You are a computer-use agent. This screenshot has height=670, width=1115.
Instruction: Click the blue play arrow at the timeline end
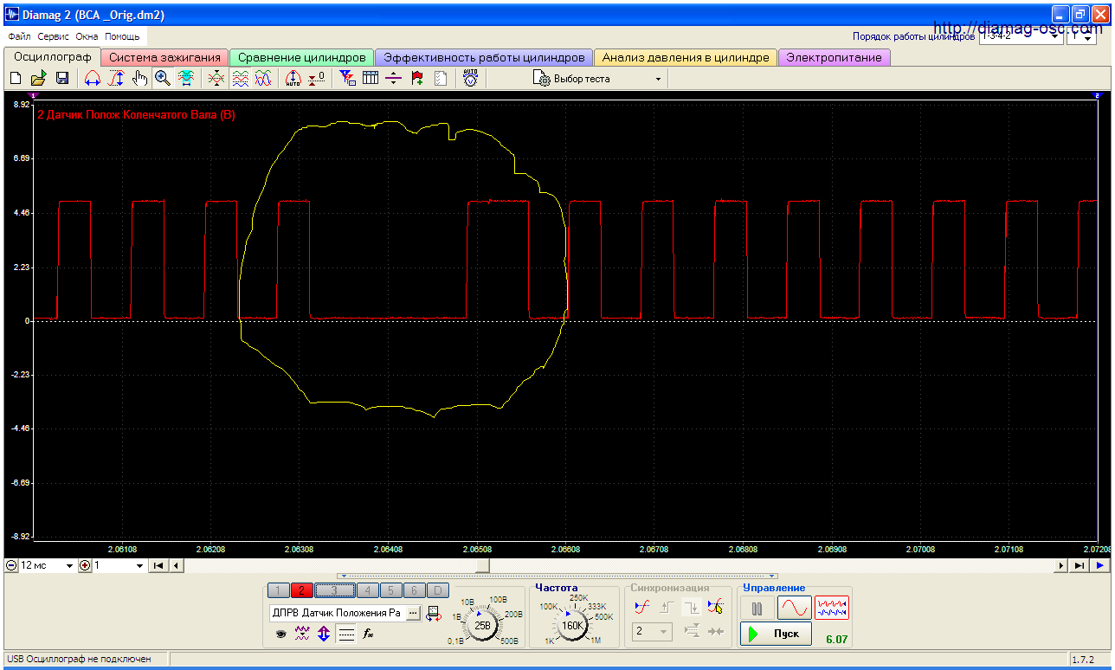(1099, 566)
